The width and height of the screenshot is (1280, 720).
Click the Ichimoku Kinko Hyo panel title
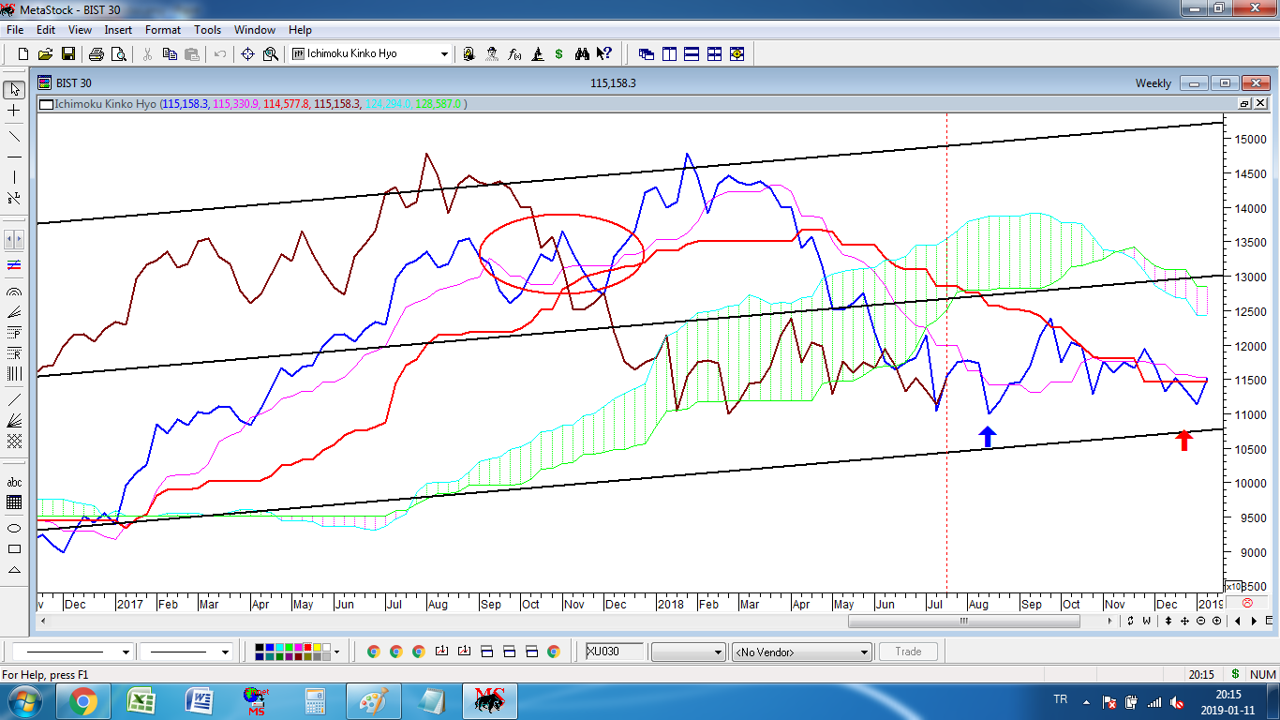point(105,104)
